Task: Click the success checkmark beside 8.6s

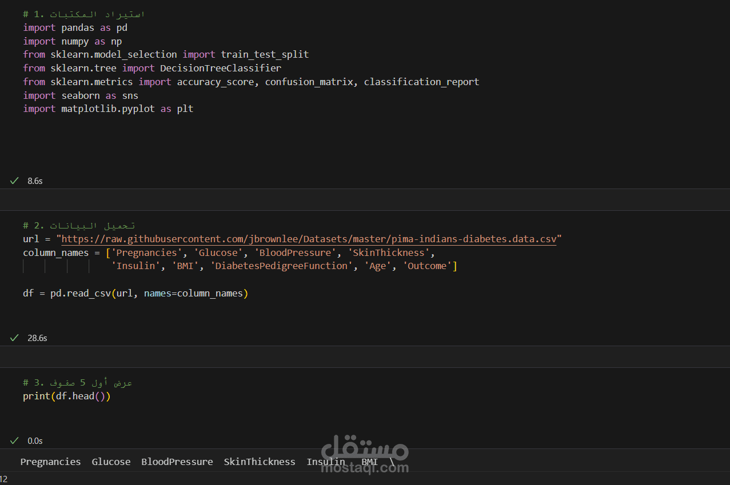Action: pos(14,181)
